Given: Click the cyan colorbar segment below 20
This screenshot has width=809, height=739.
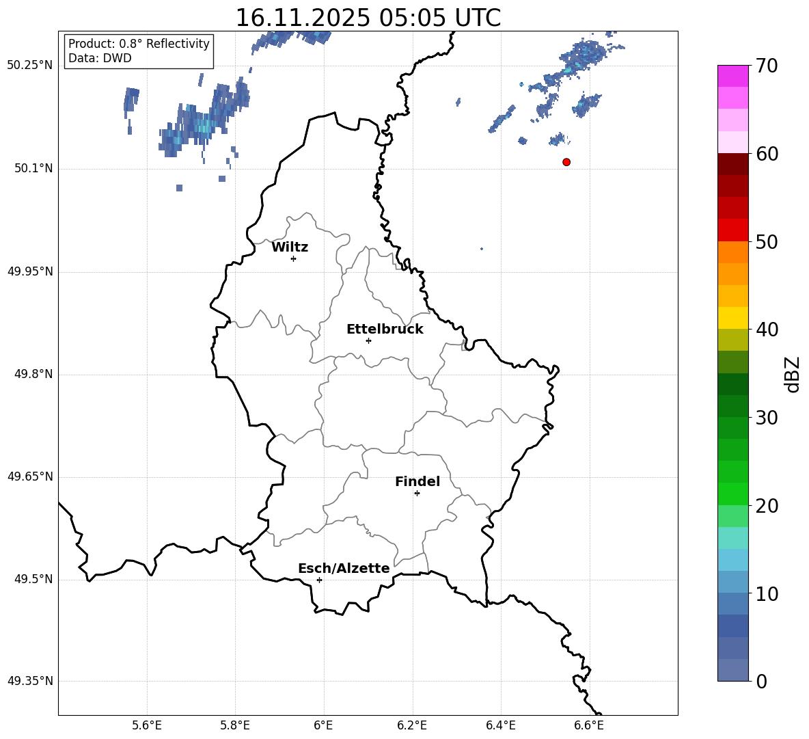Looking at the screenshot, I should click(x=732, y=538).
